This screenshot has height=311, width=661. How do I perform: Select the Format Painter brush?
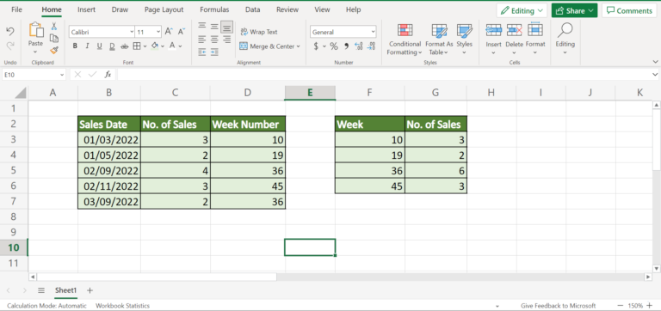[54, 51]
